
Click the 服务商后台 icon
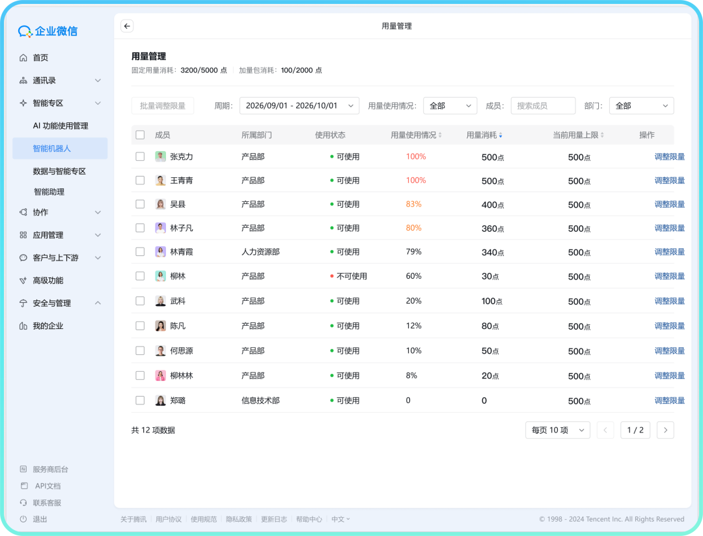point(23,469)
